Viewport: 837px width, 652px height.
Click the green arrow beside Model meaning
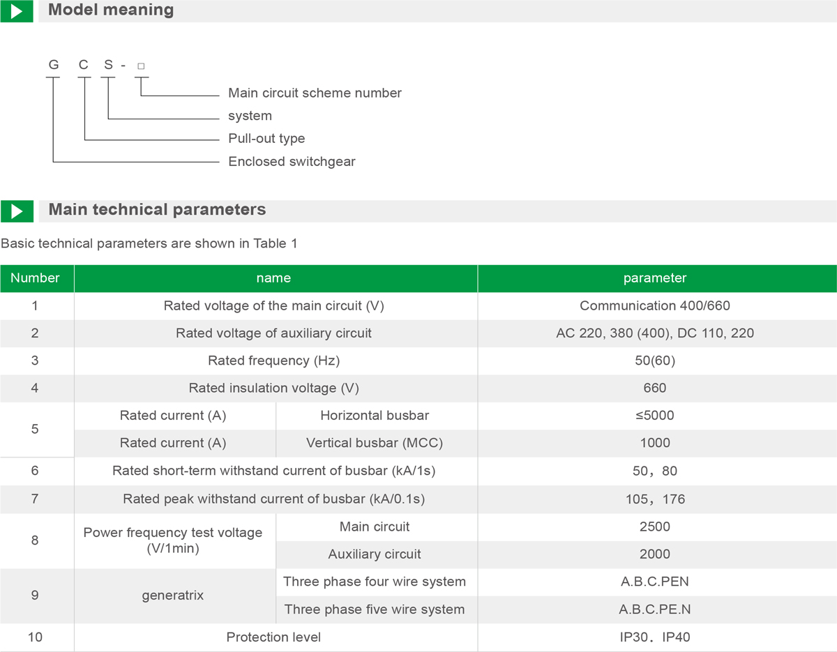coord(17,11)
